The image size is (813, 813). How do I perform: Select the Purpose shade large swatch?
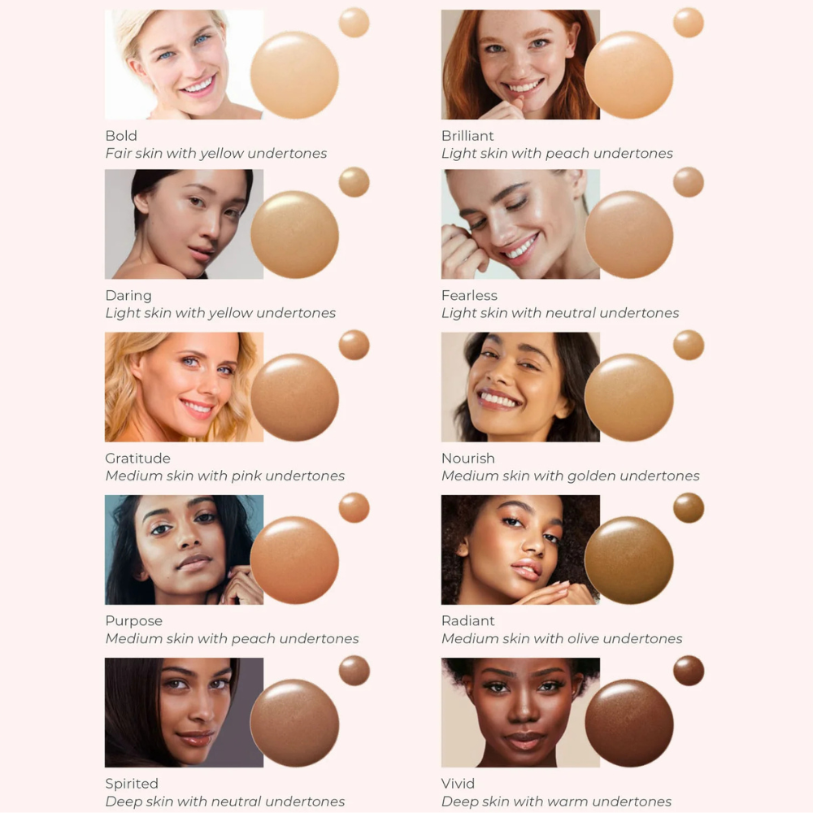[x=294, y=560]
